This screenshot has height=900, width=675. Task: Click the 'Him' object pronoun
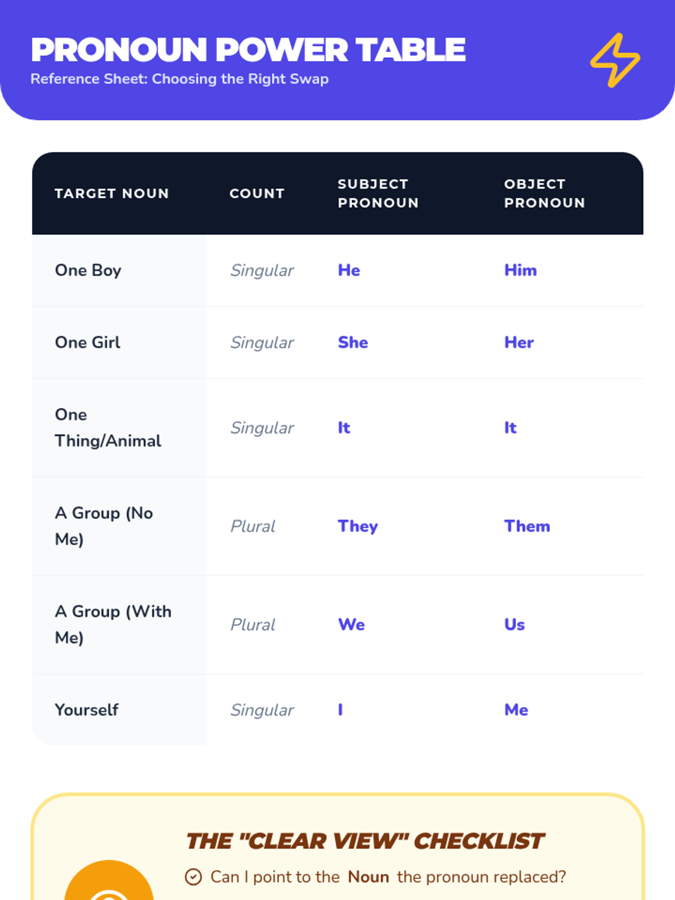coord(520,271)
